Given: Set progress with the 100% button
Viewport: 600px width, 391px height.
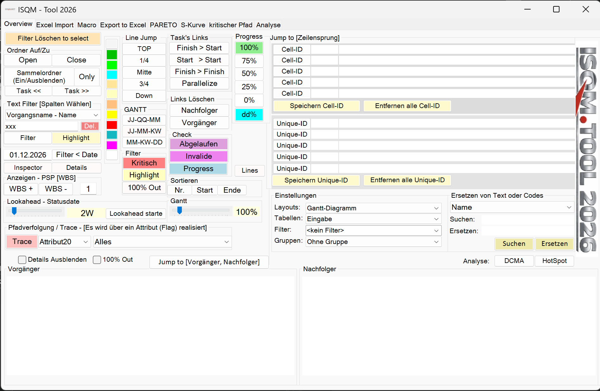Looking at the screenshot, I should 249,48.
